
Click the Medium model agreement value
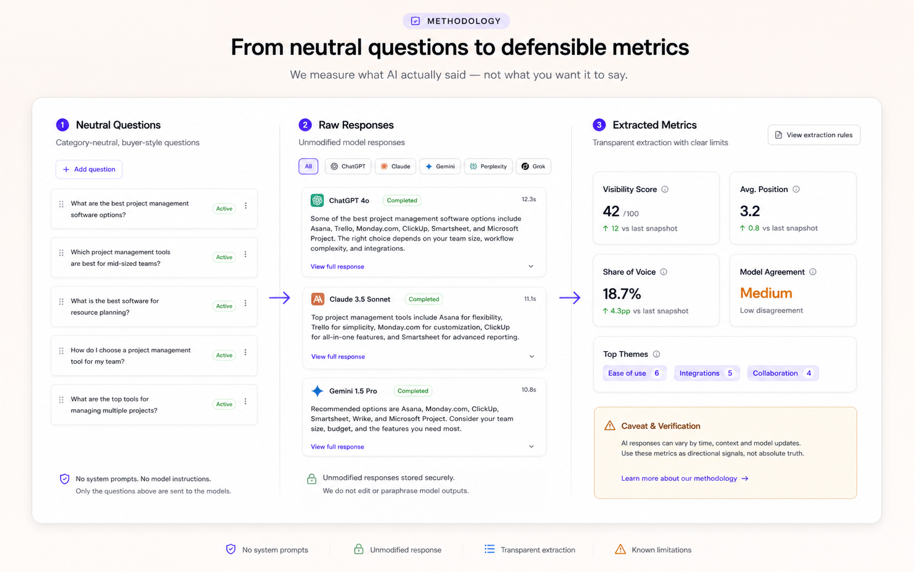point(766,293)
